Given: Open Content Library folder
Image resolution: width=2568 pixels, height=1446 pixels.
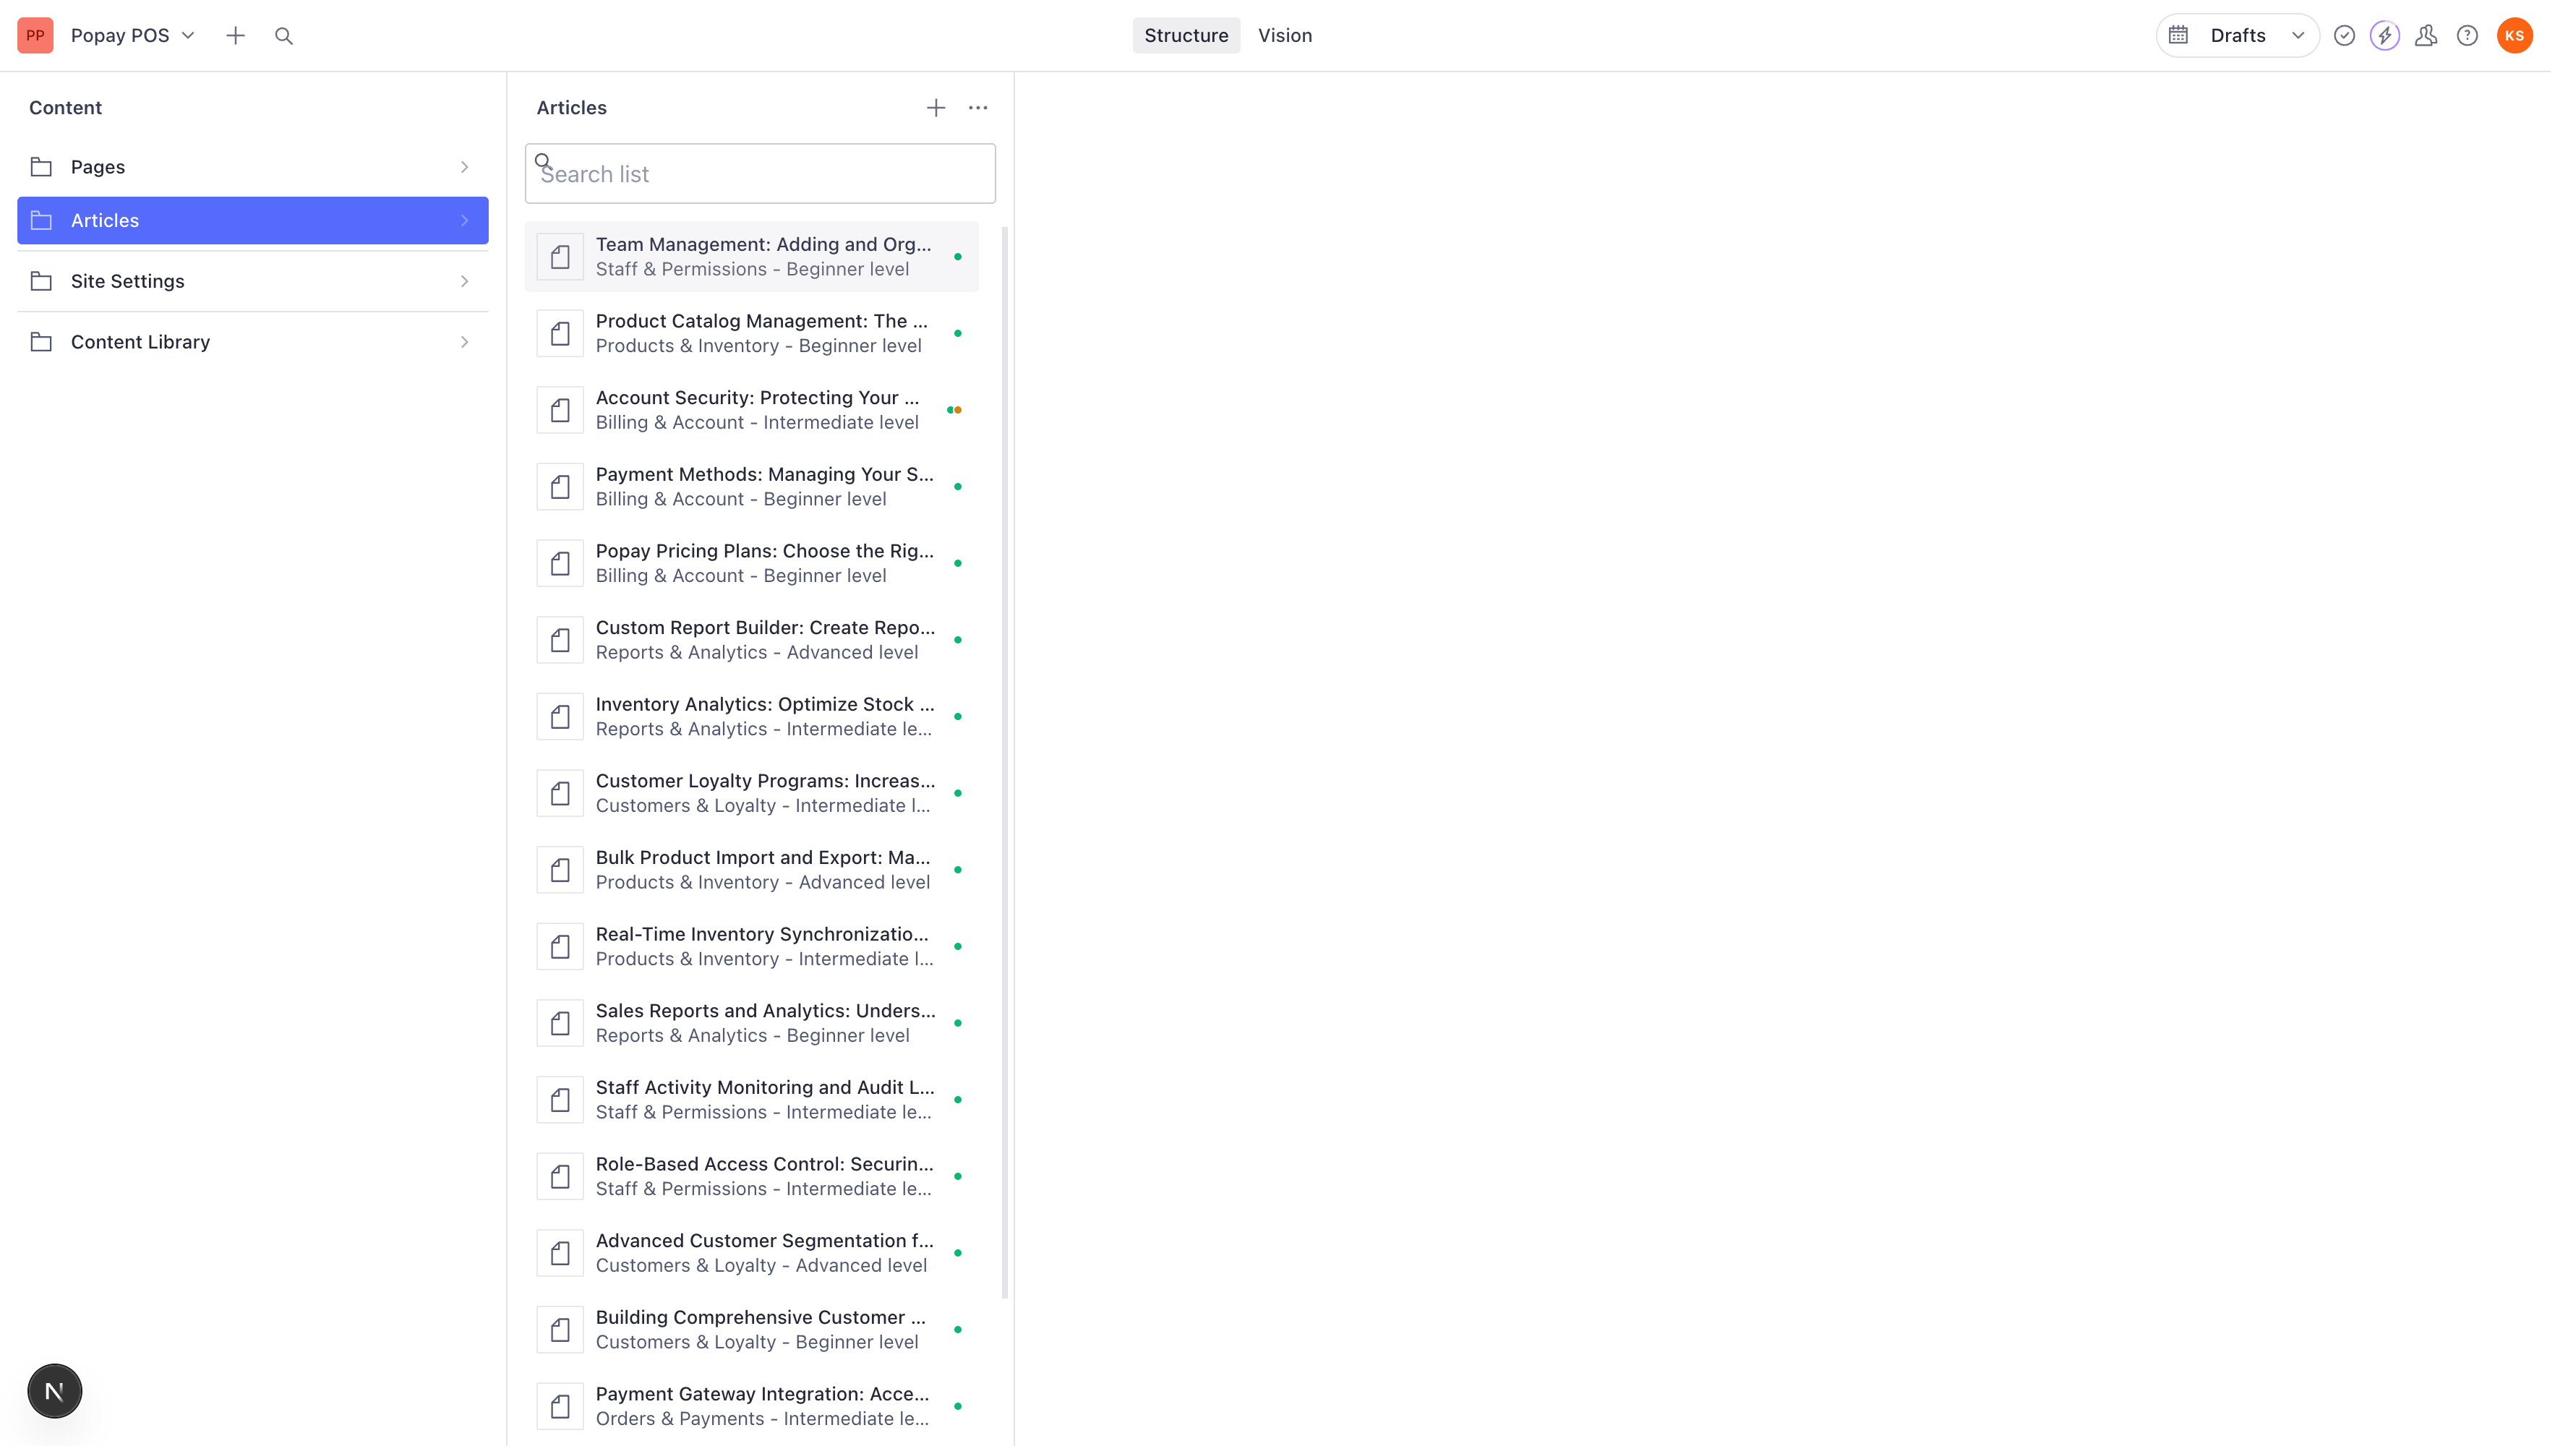Looking at the screenshot, I should 252,342.
